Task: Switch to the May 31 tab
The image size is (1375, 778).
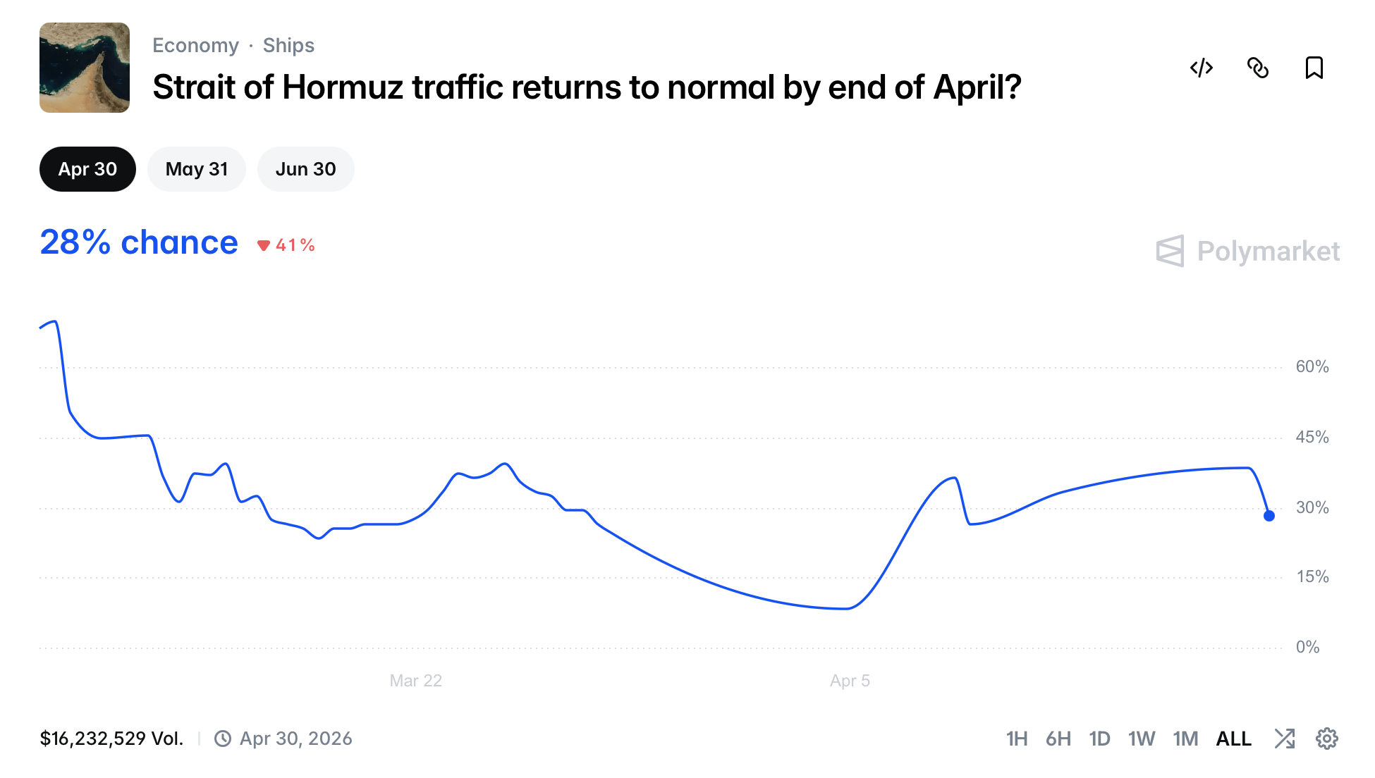Action: point(197,169)
